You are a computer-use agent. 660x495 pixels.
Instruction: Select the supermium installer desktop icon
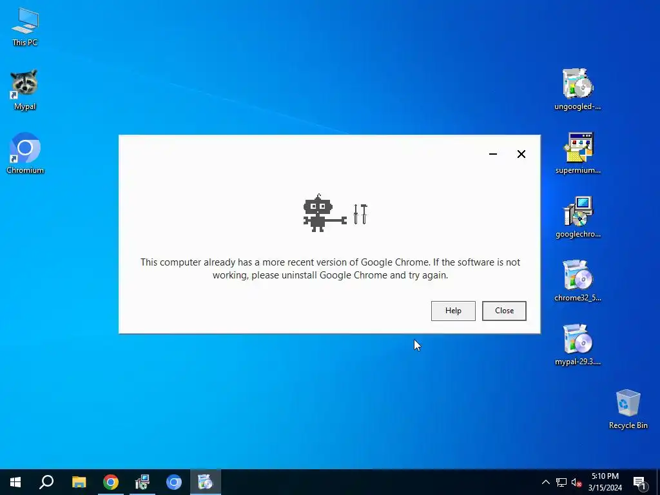(x=577, y=153)
